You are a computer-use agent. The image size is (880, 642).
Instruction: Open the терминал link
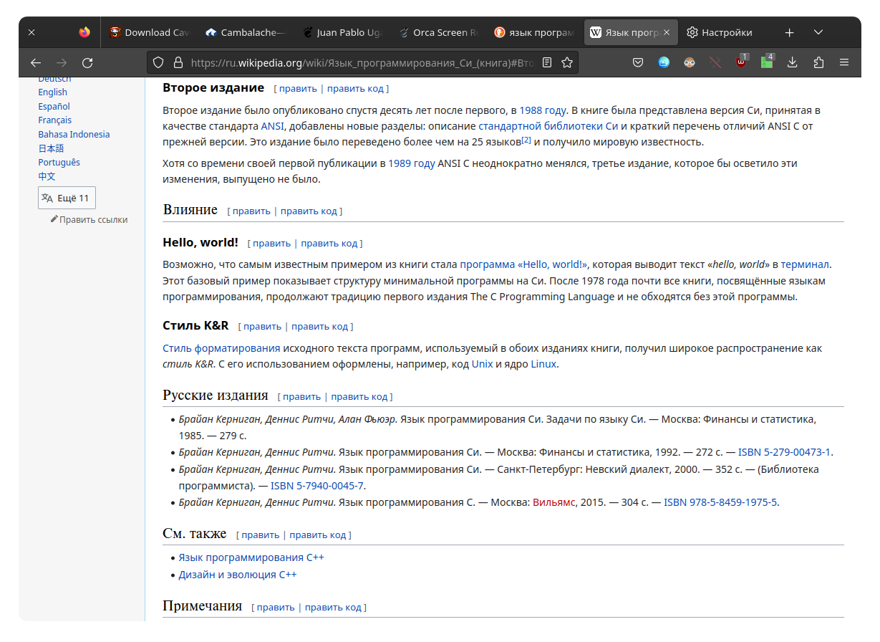point(805,264)
